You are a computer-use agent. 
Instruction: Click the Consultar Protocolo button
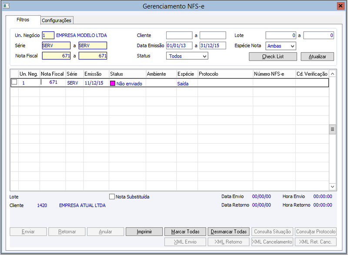pyautogui.click(x=316, y=232)
